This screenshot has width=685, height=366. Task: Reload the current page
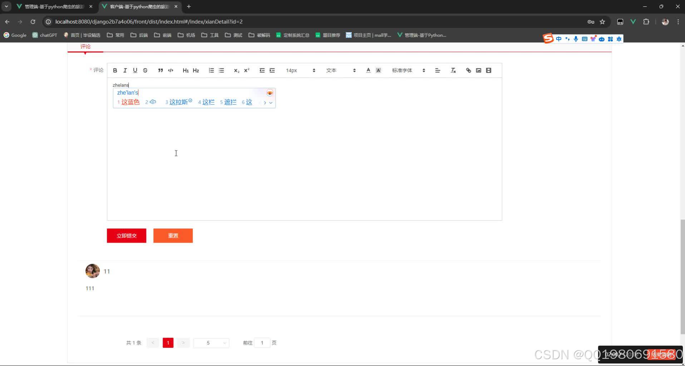[33, 22]
